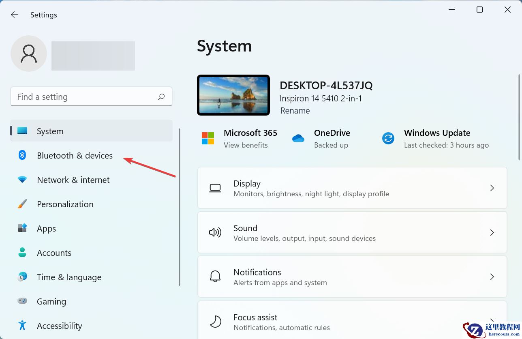Click the OneDrive cloud icon

[298, 138]
